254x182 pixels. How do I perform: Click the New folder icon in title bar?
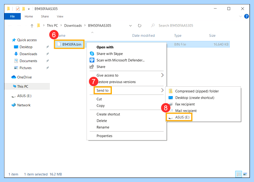tap(24, 9)
